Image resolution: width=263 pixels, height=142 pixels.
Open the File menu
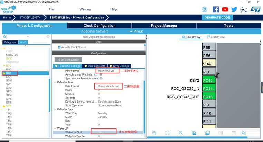point(51,9)
